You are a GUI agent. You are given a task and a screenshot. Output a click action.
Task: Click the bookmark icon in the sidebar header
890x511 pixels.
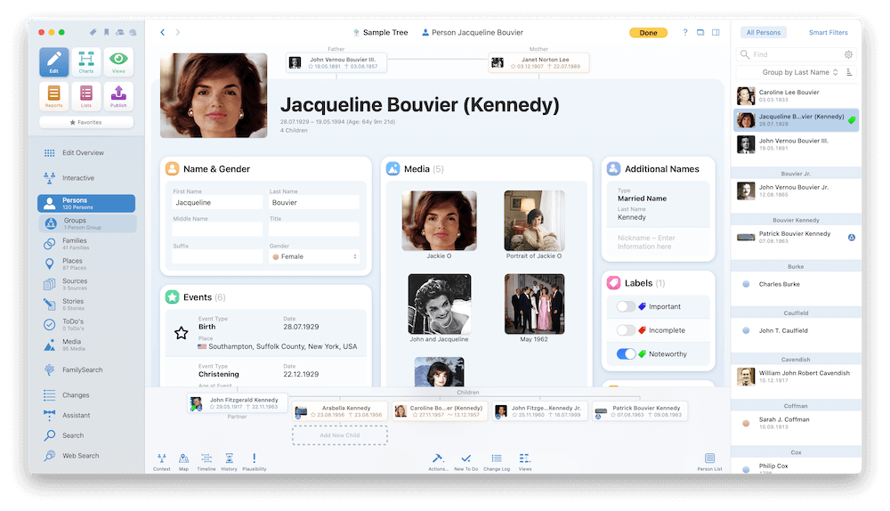tap(106, 32)
